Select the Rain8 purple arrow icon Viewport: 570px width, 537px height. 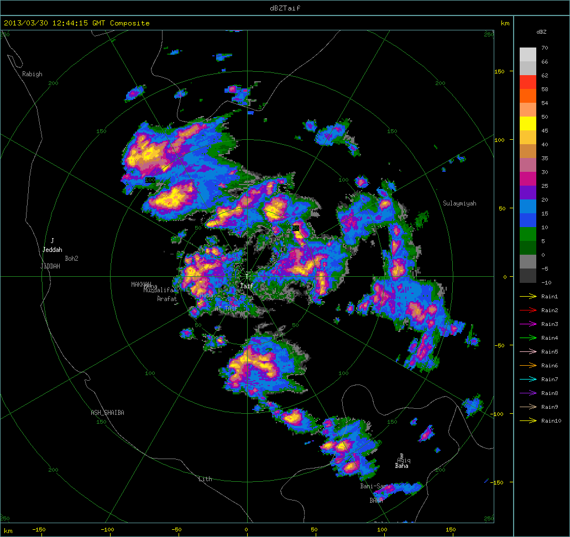pyautogui.click(x=529, y=393)
